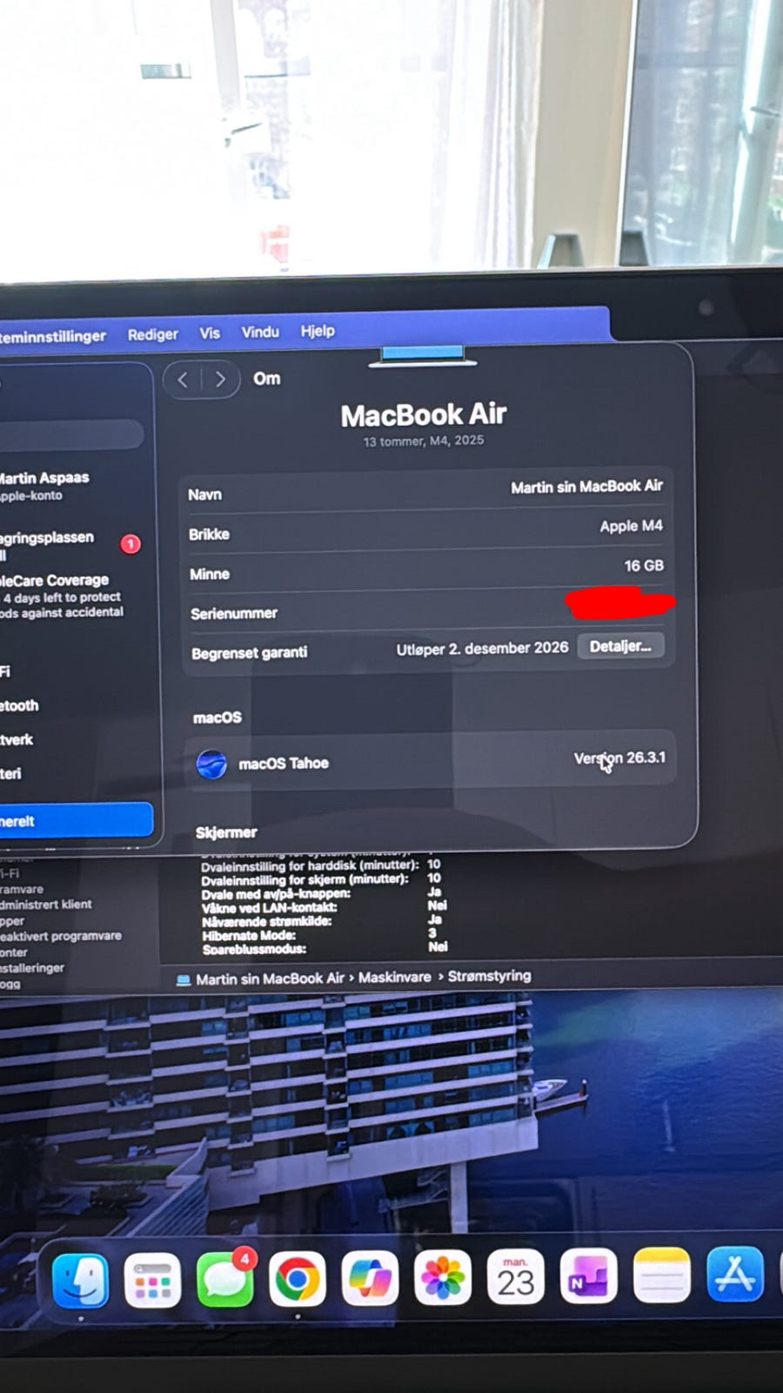Open the Lagringsplassen full notification

point(70,546)
